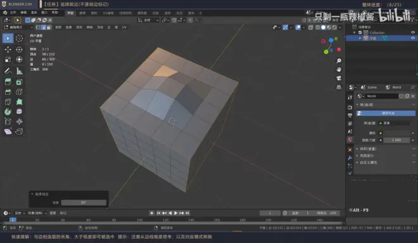Viewport: 418px width, 243px height.
Task: Click the blue 使用节点 (Use Nodes) button
Action: [x=386, y=113]
